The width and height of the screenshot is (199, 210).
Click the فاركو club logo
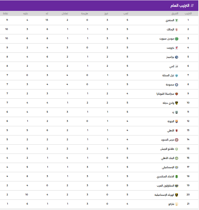point(177,204)
